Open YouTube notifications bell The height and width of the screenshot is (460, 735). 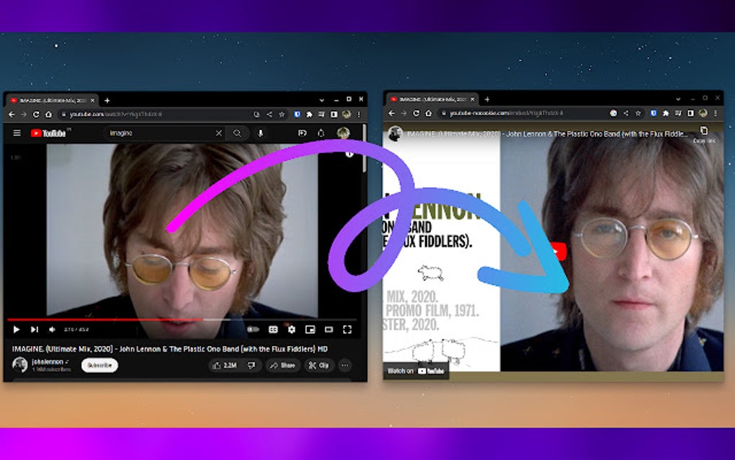pyautogui.click(x=321, y=133)
